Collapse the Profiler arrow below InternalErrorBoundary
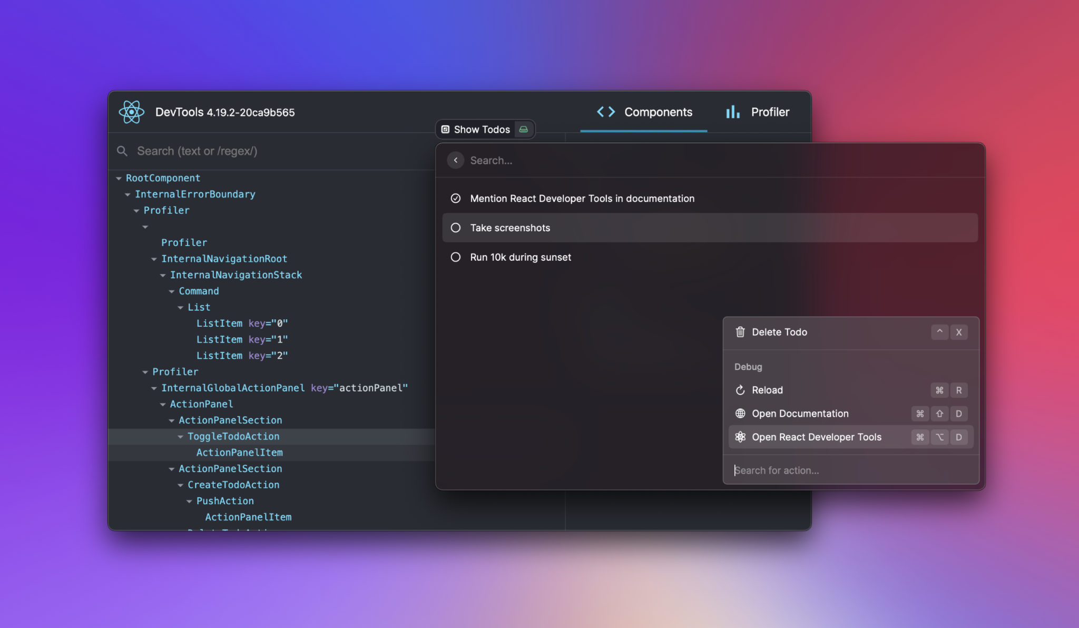 point(136,211)
